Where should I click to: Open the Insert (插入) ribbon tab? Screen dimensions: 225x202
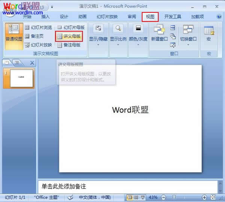tap(45, 17)
